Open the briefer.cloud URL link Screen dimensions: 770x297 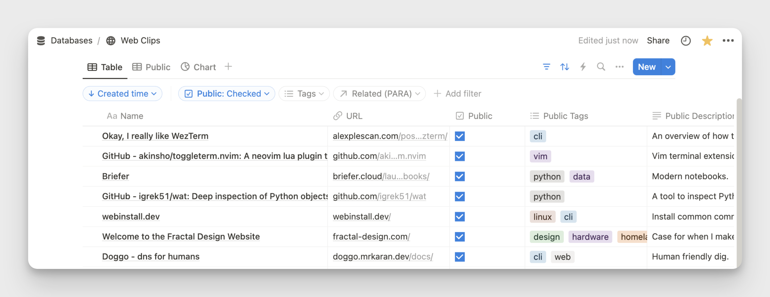(381, 176)
